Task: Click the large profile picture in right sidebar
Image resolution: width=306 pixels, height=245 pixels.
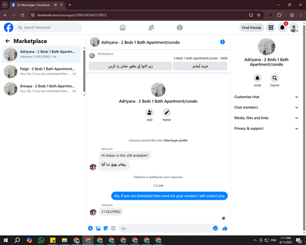Action: tap(266, 47)
